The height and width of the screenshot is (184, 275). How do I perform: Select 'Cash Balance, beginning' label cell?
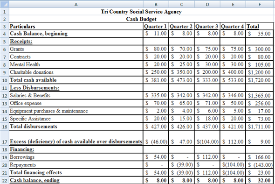pos(76,34)
